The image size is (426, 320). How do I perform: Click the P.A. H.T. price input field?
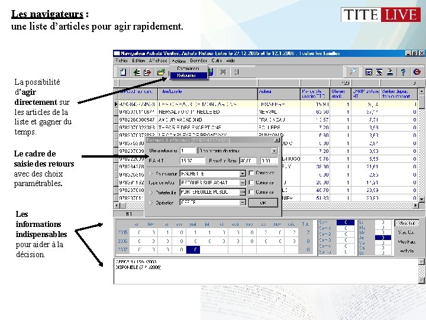point(192,161)
